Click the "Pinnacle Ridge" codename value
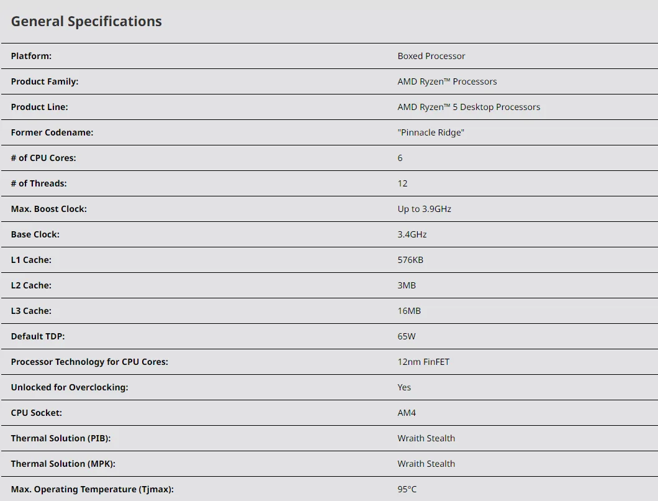 (431, 132)
